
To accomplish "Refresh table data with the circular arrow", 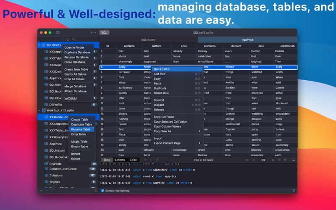I will [157, 160].
